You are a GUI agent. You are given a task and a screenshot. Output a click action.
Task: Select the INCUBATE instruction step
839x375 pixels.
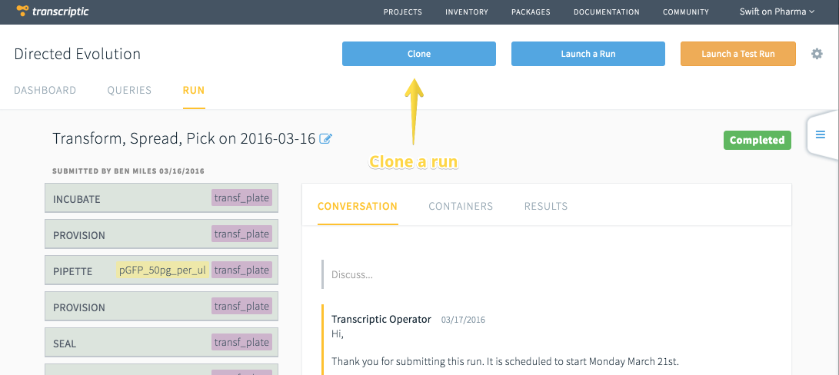[x=161, y=198]
